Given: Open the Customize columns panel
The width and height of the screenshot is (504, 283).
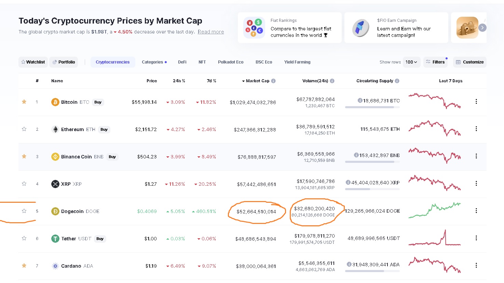Looking at the screenshot, I should pos(469,62).
